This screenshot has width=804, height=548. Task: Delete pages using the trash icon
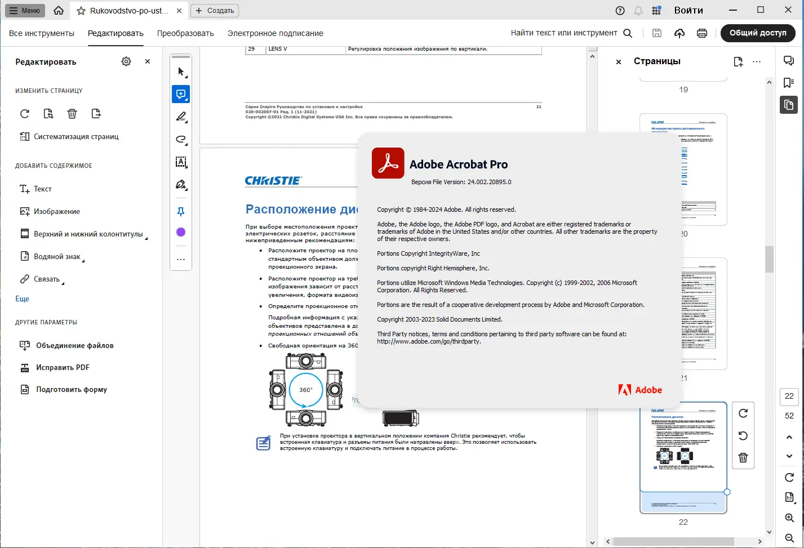pos(72,114)
